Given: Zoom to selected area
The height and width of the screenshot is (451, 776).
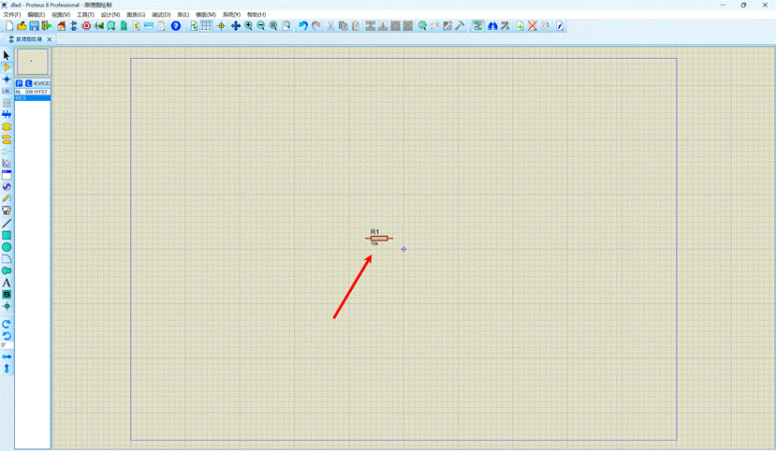Looking at the screenshot, I should click(x=286, y=25).
